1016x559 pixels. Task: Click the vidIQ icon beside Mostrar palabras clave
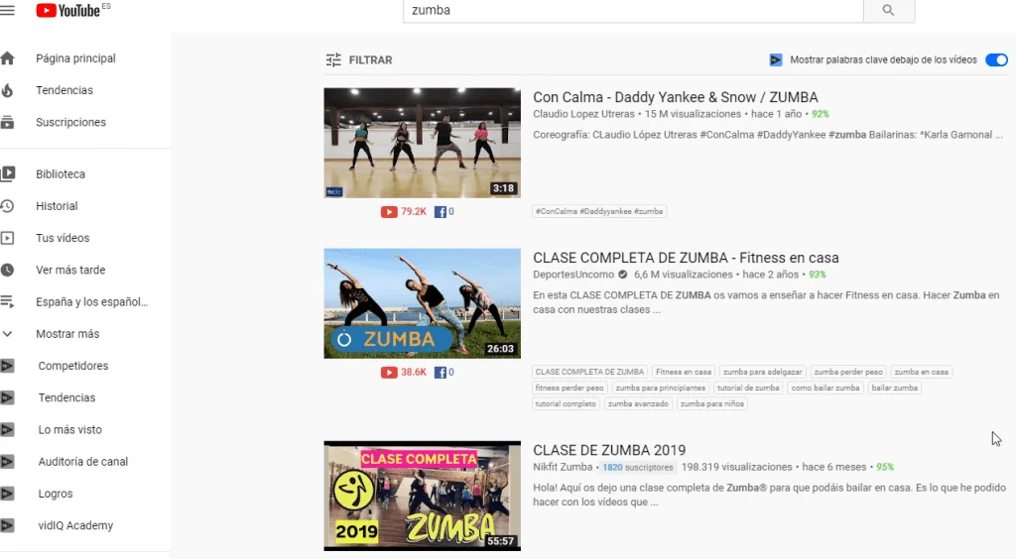[776, 60]
